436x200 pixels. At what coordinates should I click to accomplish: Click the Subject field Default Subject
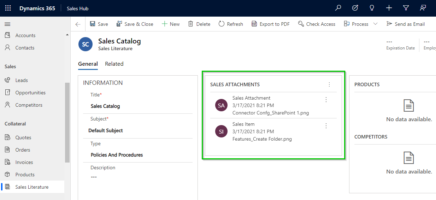coord(138,130)
